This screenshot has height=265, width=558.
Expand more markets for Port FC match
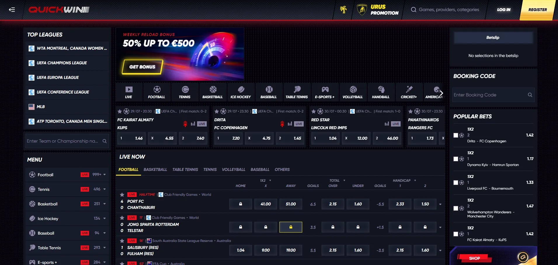[x=440, y=204]
